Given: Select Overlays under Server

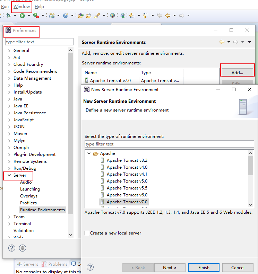Looking at the screenshot, I should (29, 196).
